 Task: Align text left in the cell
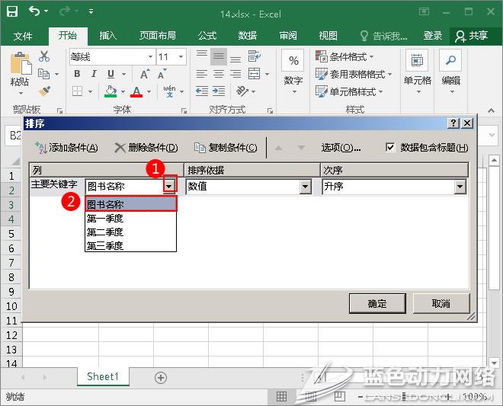(x=202, y=74)
